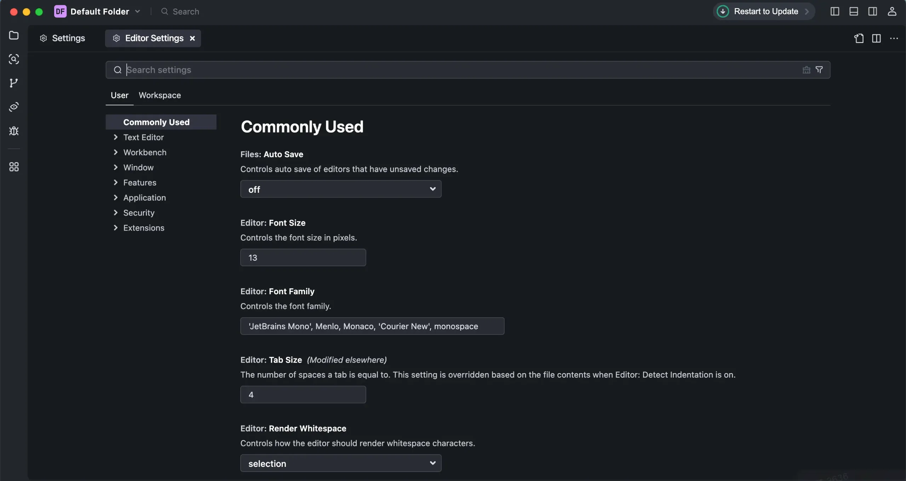The width and height of the screenshot is (906, 481).
Task: Toggle the primary sidebar layout icon
Action: coord(835,11)
